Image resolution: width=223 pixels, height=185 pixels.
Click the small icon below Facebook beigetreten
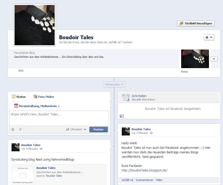point(122,116)
